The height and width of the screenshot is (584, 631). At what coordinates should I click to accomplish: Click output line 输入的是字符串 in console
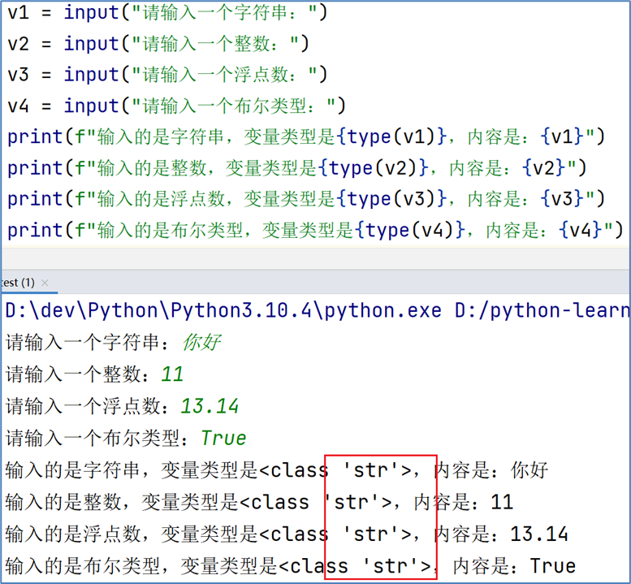[276, 470]
